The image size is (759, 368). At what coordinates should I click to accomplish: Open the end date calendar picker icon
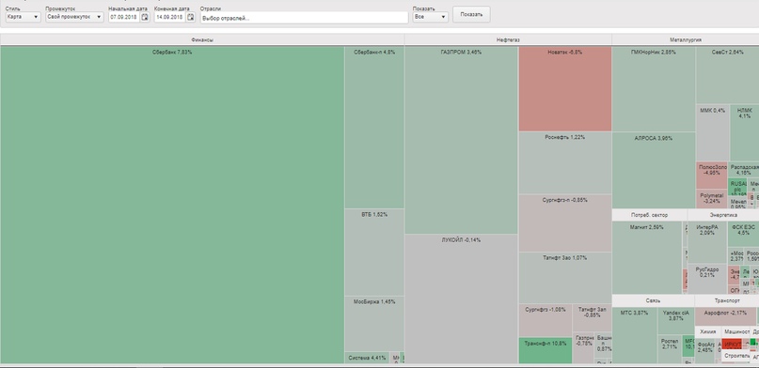pos(191,17)
